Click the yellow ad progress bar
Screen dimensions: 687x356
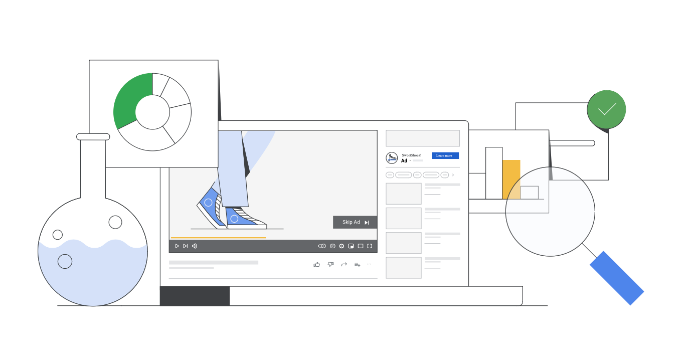click(218, 238)
